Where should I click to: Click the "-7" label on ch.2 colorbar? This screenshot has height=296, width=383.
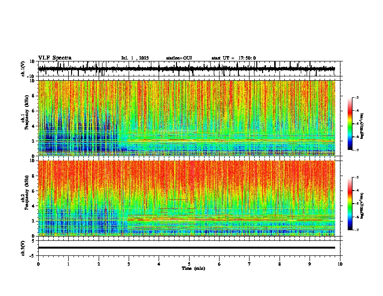click(356, 230)
